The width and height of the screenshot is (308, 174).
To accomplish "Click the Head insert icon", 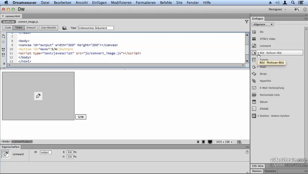I will tap(254, 67).
